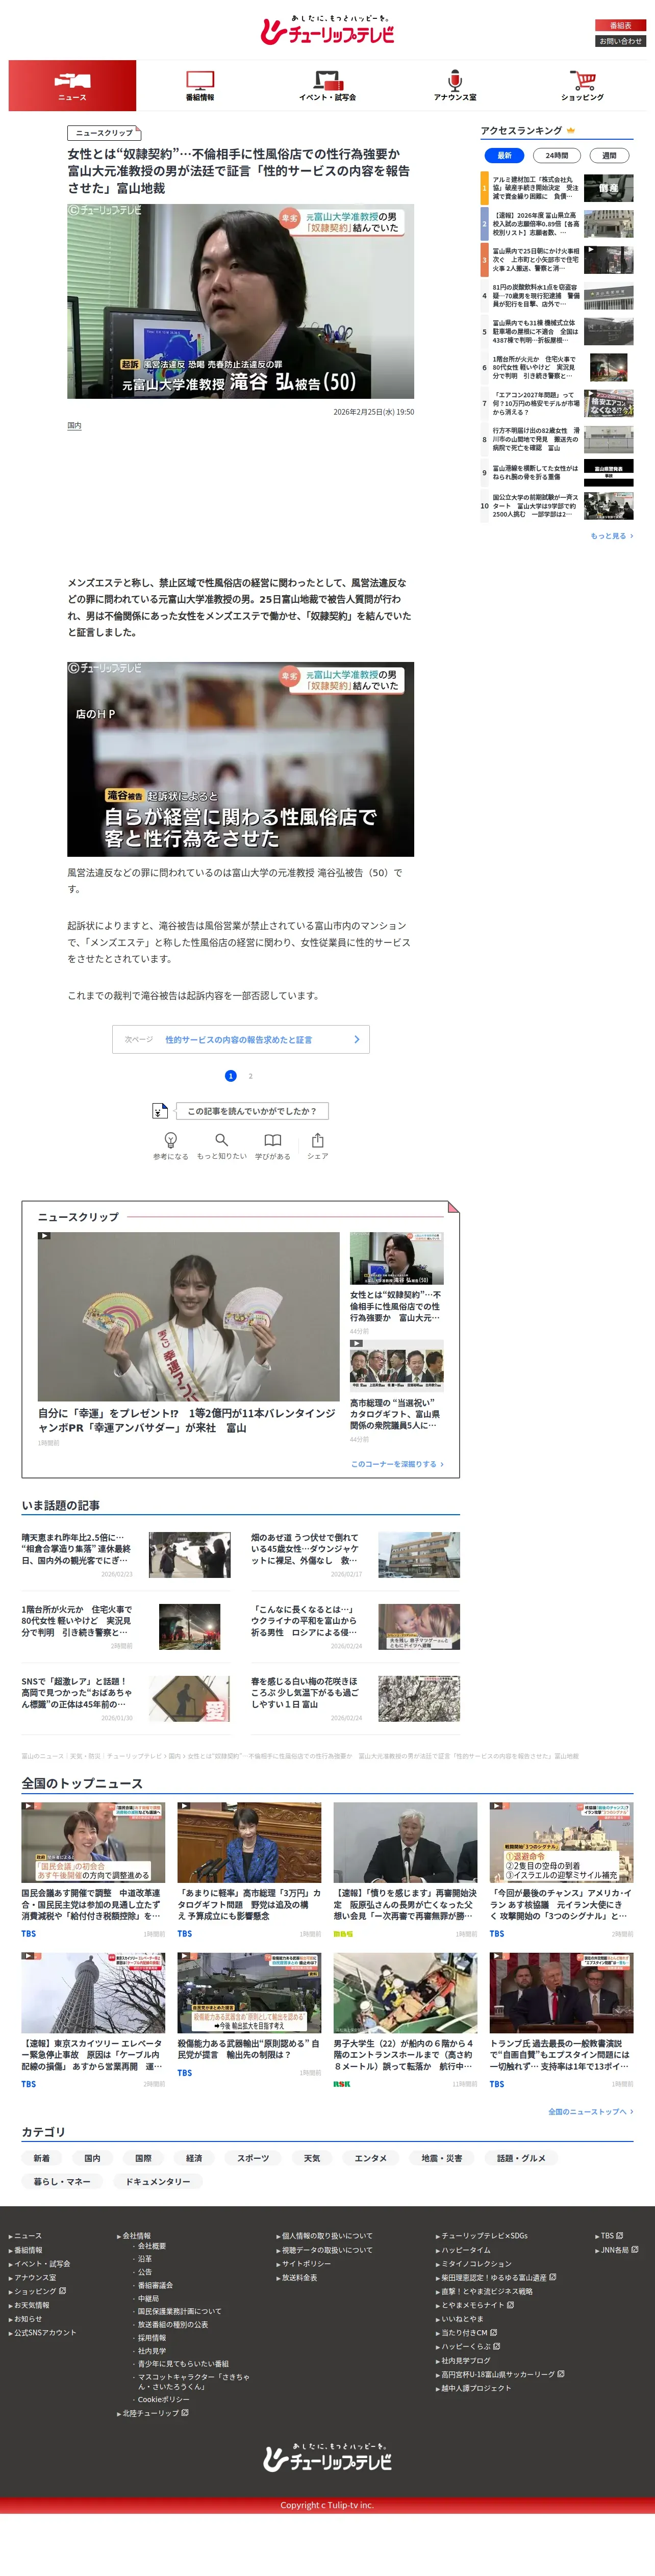Click the crown icon next to アクセスランキング
This screenshot has width=655, height=2576.
(x=571, y=130)
